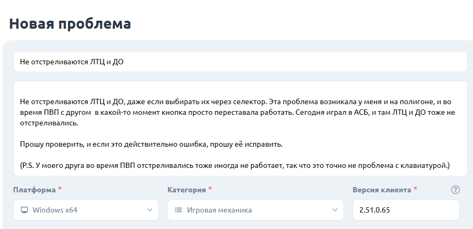Expand the Платформа dropdown chevron
The height and width of the screenshot is (229, 473).
pos(149,210)
